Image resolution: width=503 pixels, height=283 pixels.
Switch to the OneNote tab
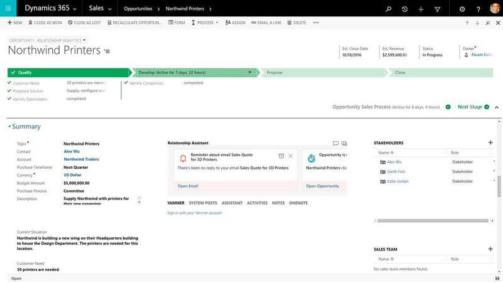(x=298, y=203)
